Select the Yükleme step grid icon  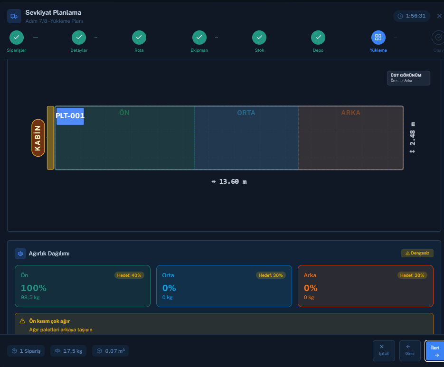tap(378, 38)
